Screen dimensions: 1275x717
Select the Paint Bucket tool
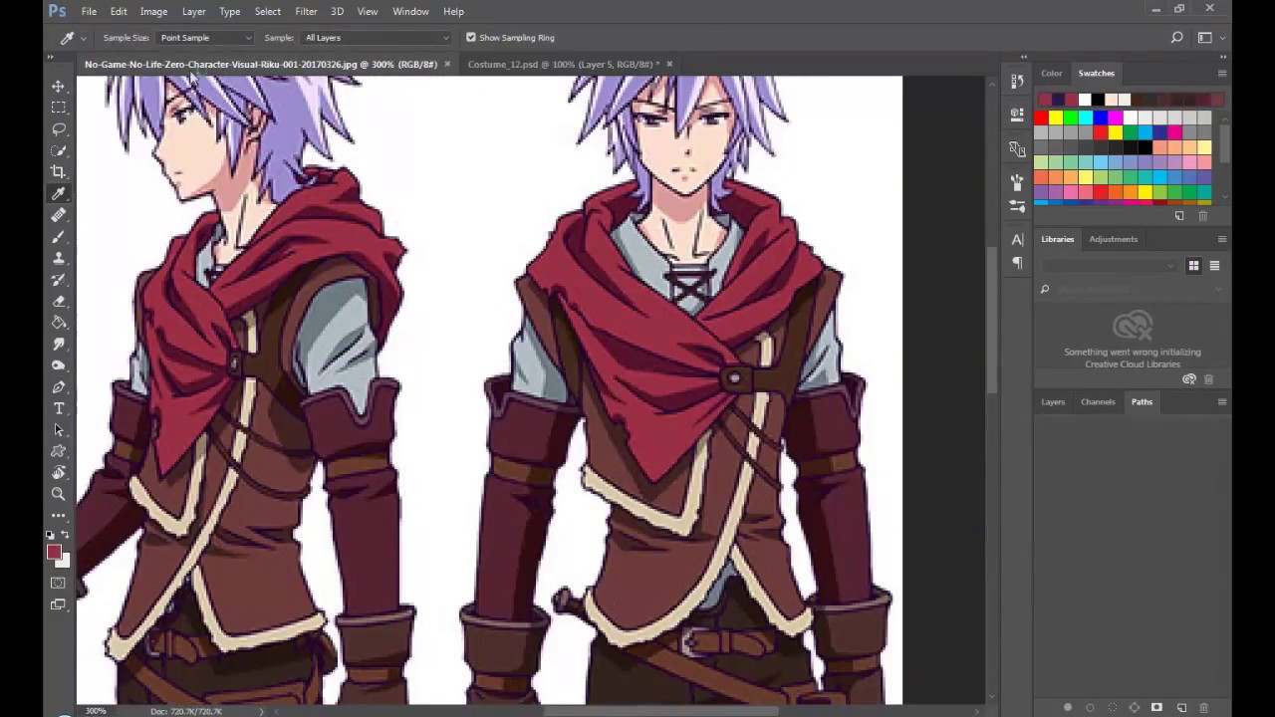point(59,323)
